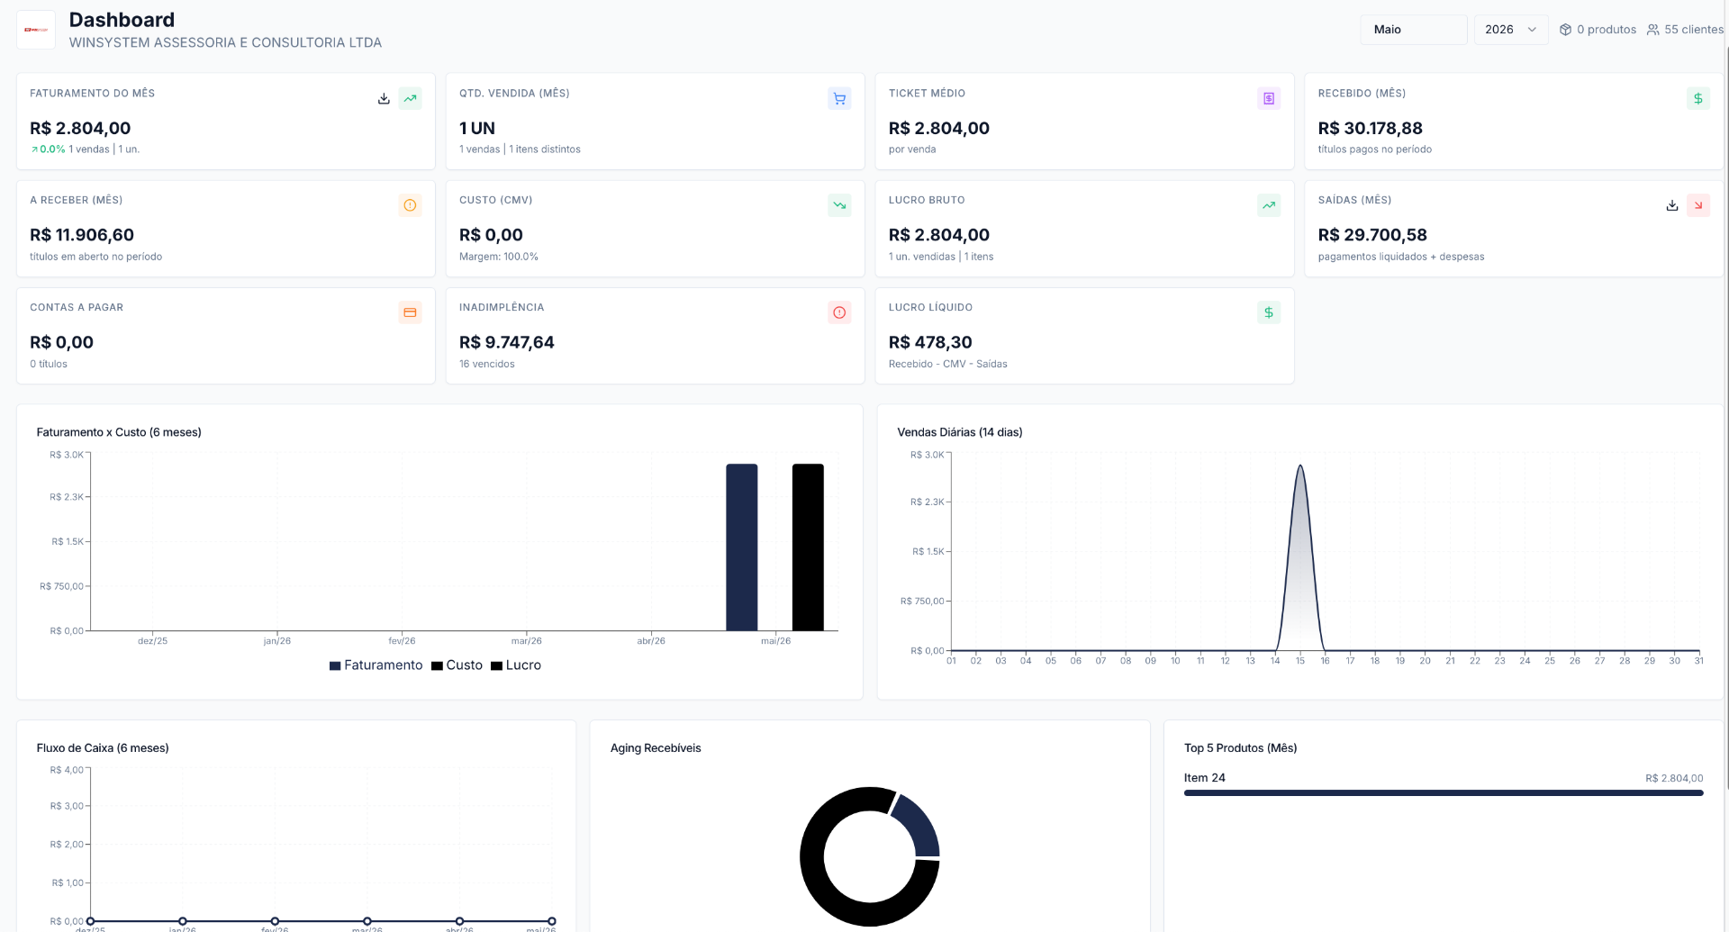Click the users icon beside 55 clientes

[x=1653, y=30]
